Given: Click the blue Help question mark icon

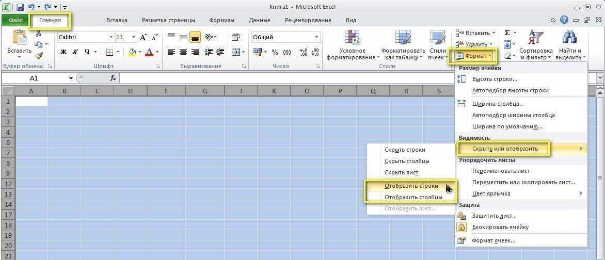Looking at the screenshot, I should (x=564, y=20).
